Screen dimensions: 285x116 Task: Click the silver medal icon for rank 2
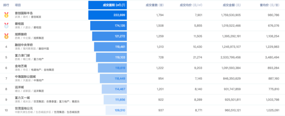coord(6,25)
